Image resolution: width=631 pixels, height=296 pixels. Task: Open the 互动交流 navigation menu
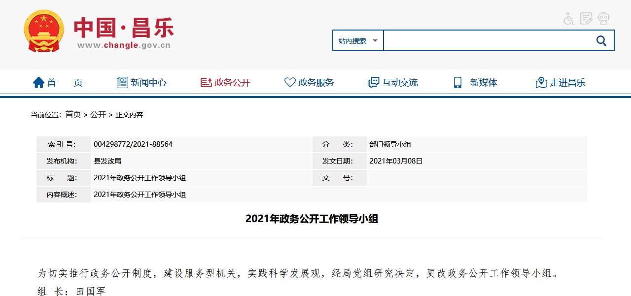[x=400, y=82]
